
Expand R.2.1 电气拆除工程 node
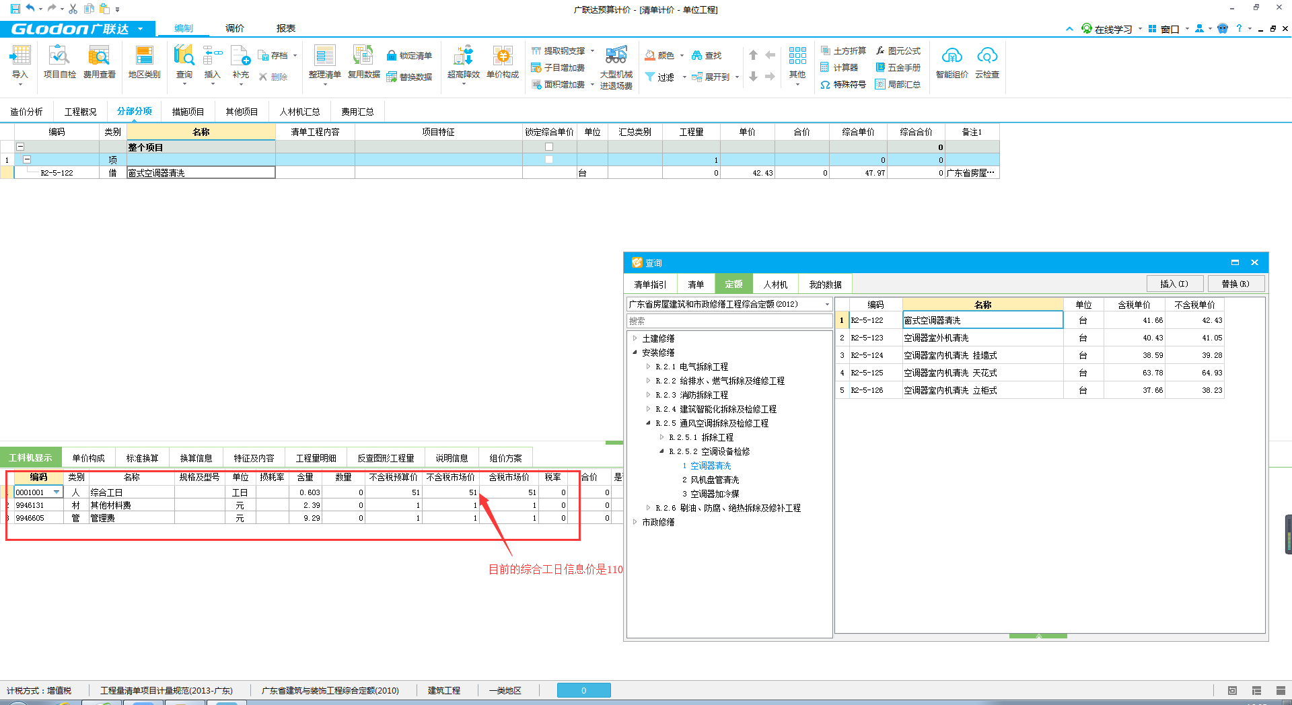tap(648, 367)
